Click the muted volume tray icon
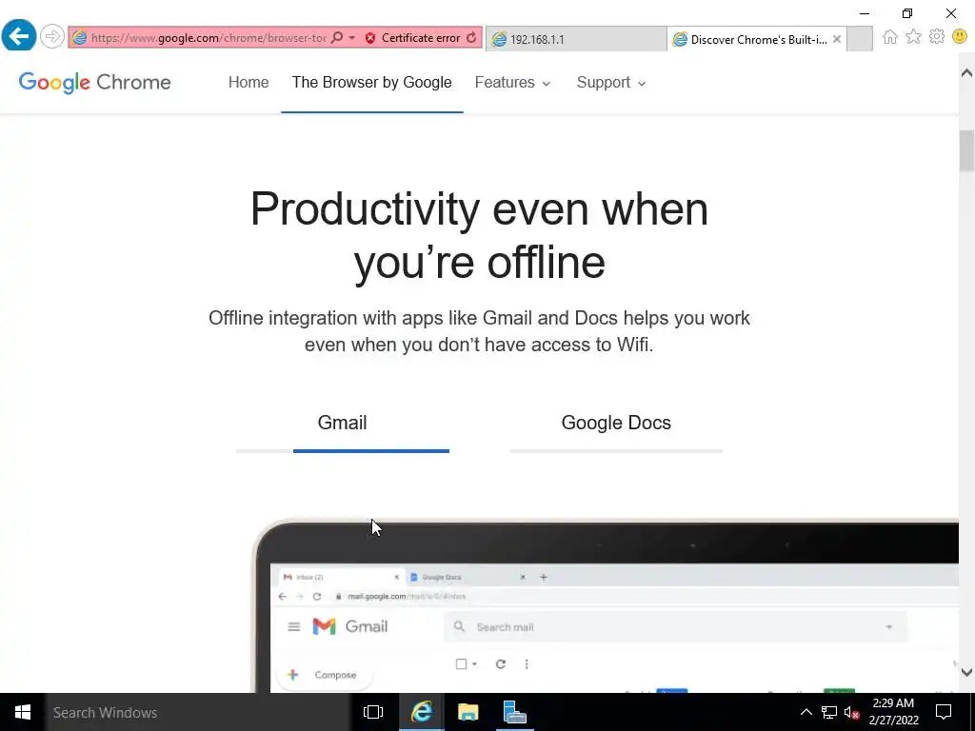Viewport: 975px width, 731px height. [x=852, y=712]
